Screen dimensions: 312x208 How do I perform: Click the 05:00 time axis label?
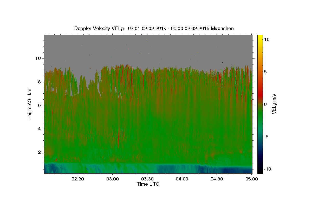pos(251,179)
